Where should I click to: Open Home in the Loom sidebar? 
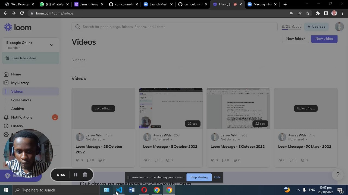point(16,74)
